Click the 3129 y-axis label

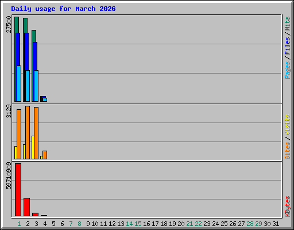pyautogui.click(x=9, y=111)
